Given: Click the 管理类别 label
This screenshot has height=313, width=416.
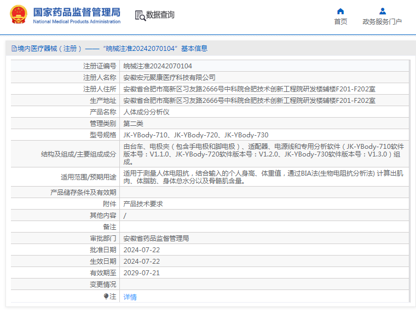Looking at the screenshot, I should click(103, 124).
